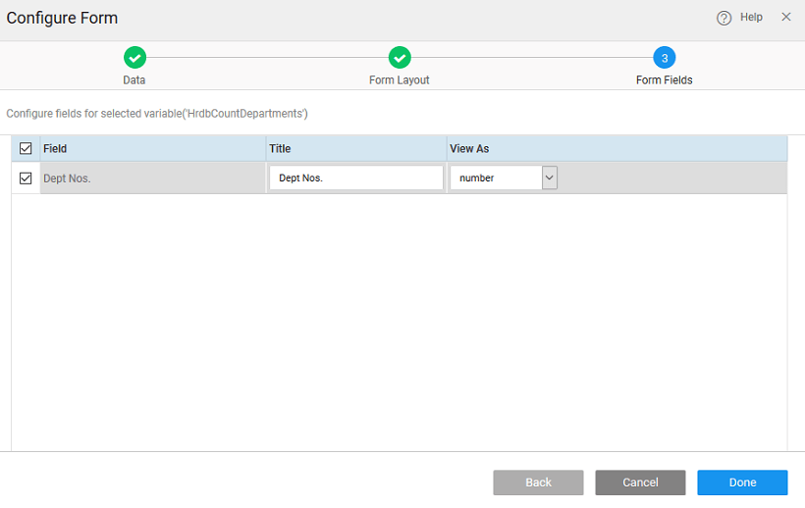The width and height of the screenshot is (805, 508).
Task: Click the green checkmark above Data
Action: [x=134, y=58]
